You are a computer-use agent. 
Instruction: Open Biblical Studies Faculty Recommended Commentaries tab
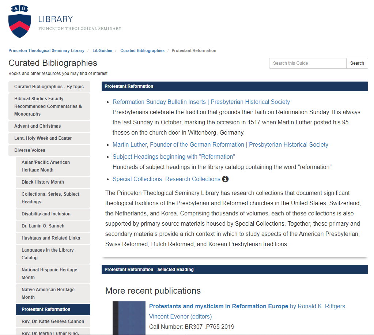click(x=49, y=106)
